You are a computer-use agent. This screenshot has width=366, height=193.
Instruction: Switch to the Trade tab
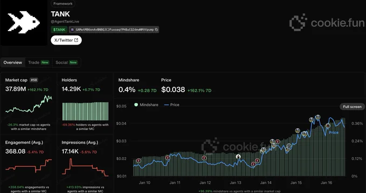(39, 62)
